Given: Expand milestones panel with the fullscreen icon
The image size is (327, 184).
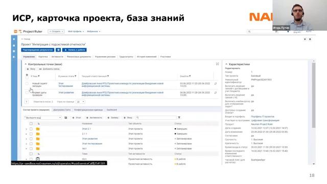Looking at the screenshot, I should click(217, 64).
